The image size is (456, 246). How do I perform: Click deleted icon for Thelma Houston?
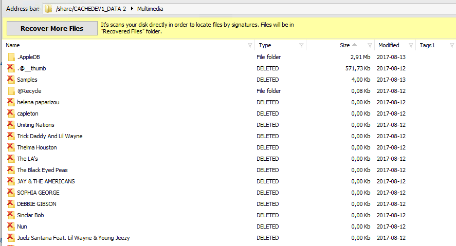click(x=11, y=147)
